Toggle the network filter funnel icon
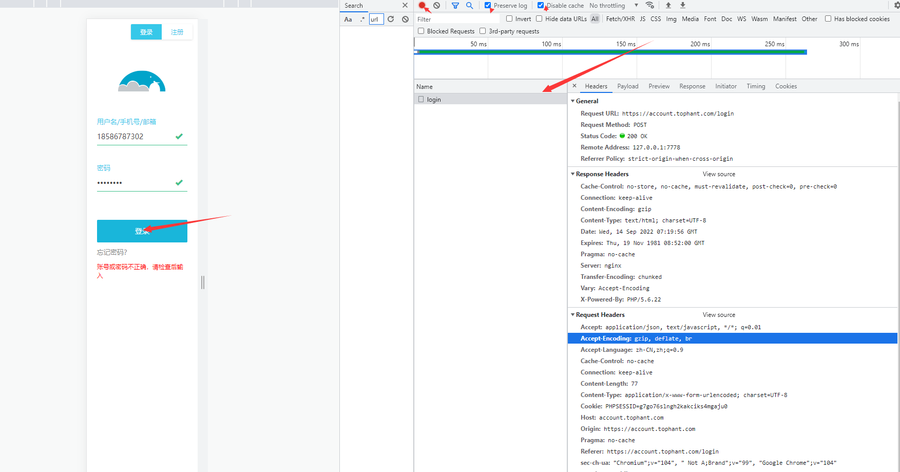 [455, 6]
